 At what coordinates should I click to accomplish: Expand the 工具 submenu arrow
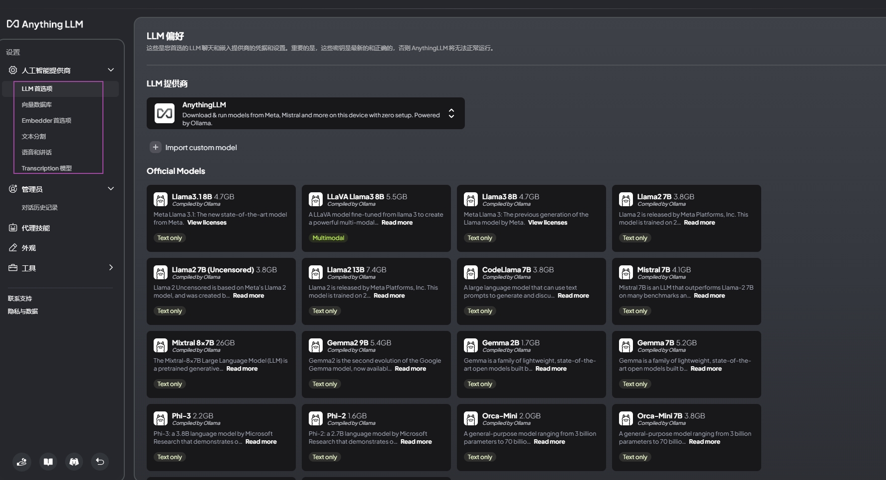[x=111, y=267]
